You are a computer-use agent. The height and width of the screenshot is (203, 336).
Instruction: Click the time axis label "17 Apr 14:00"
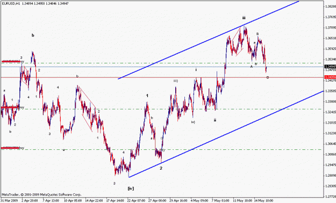pyautogui.click(x=115, y=201)
